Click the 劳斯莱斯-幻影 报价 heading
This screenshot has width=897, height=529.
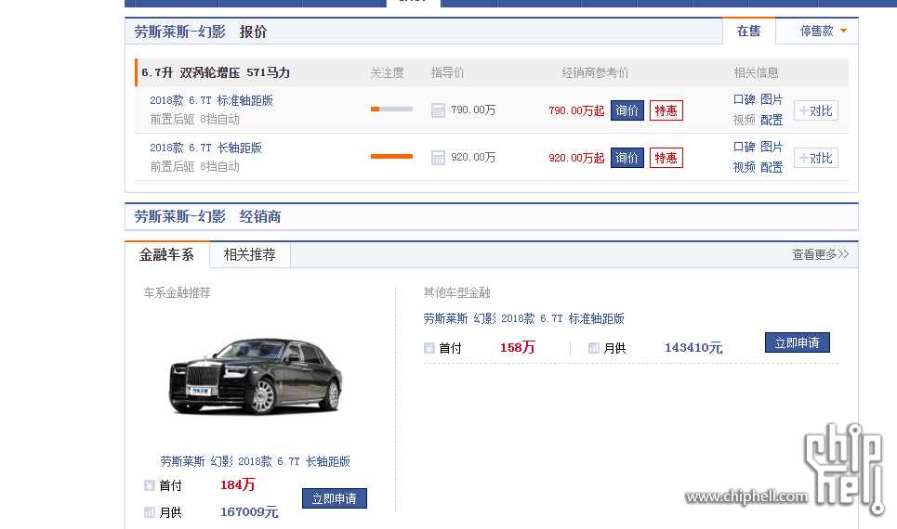tap(200, 32)
